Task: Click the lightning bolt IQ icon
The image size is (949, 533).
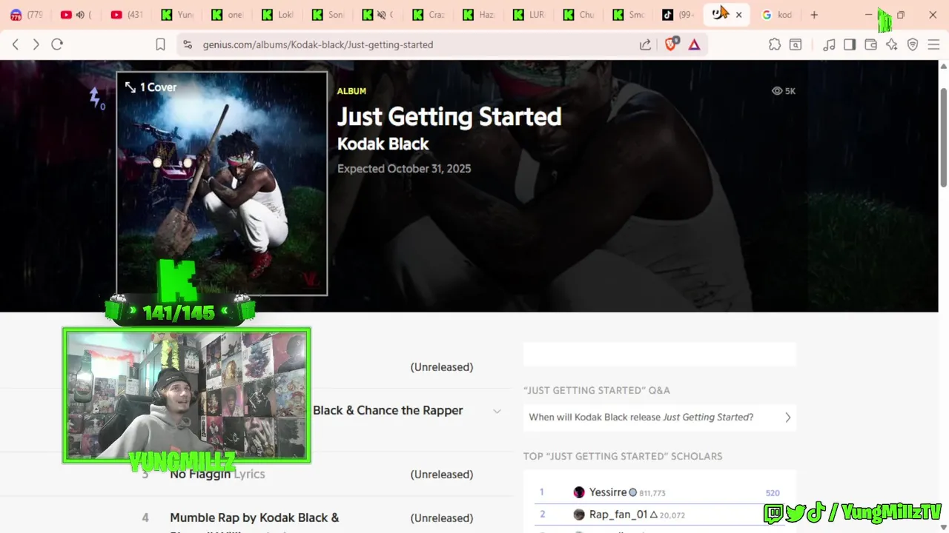Action: pos(96,98)
